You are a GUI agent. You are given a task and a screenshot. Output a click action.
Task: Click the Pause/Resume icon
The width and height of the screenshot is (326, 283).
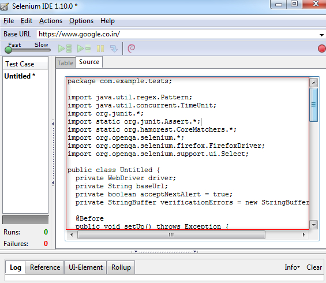[x=100, y=49]
